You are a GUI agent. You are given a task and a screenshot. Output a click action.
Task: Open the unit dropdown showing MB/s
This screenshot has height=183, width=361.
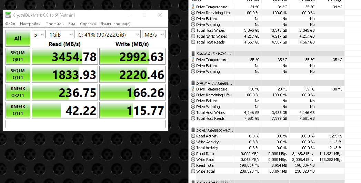[x=154, y=35]
